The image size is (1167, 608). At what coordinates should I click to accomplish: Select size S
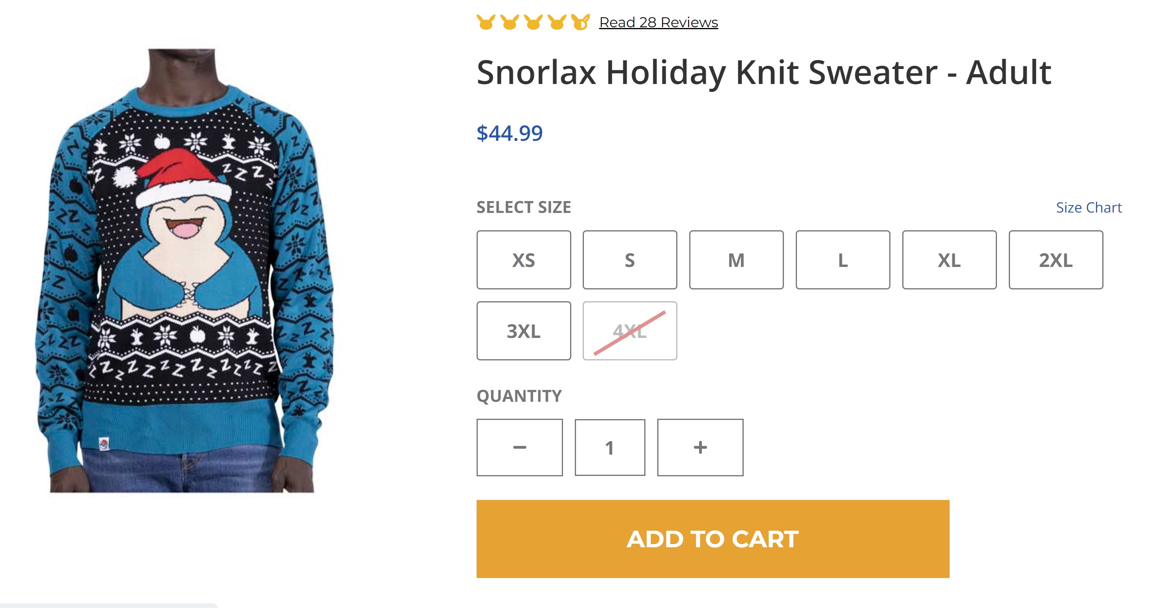point(630,260)
